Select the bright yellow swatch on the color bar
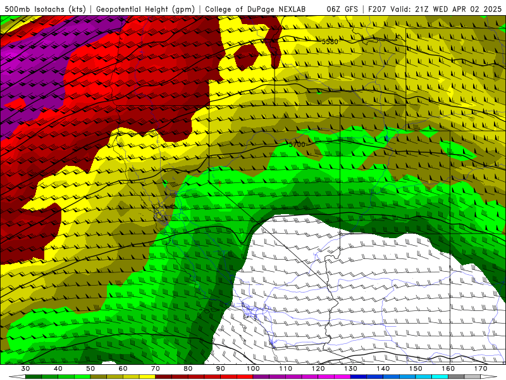 point(147,377)
